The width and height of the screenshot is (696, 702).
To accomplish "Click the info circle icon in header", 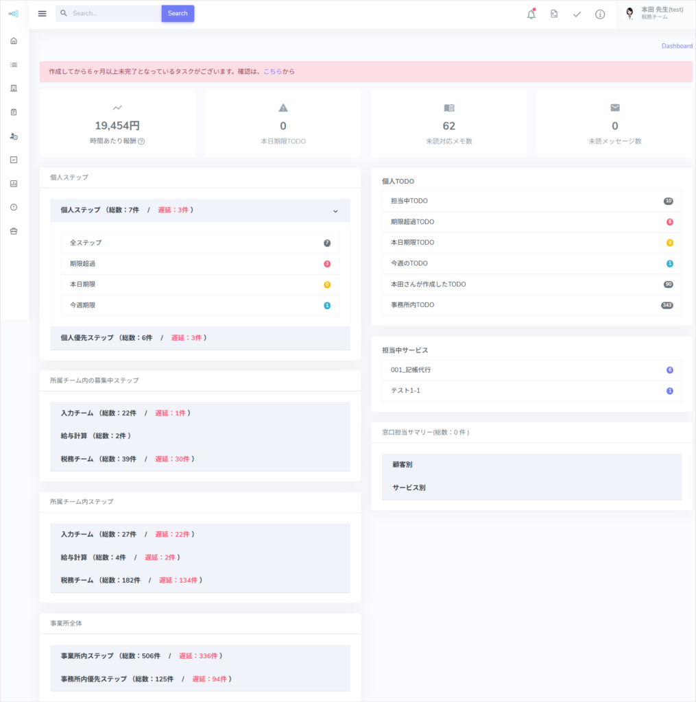I will pyautogui.click(x=600, y=14).
